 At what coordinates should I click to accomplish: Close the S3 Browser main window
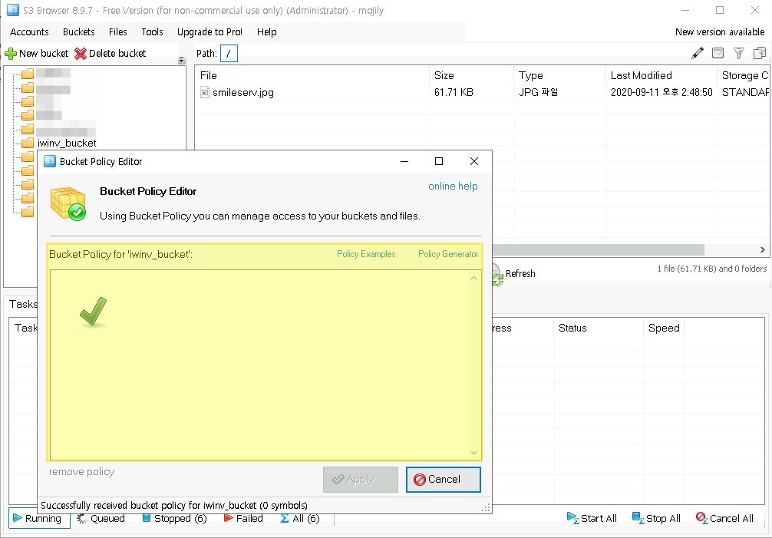[755, 10]
